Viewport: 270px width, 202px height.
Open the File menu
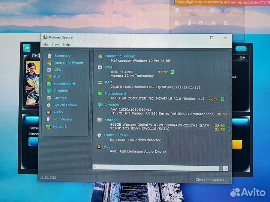(x=45, y=44)
